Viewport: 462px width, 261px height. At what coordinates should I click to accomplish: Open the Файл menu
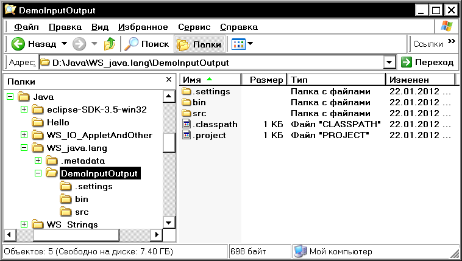(27, 27)
